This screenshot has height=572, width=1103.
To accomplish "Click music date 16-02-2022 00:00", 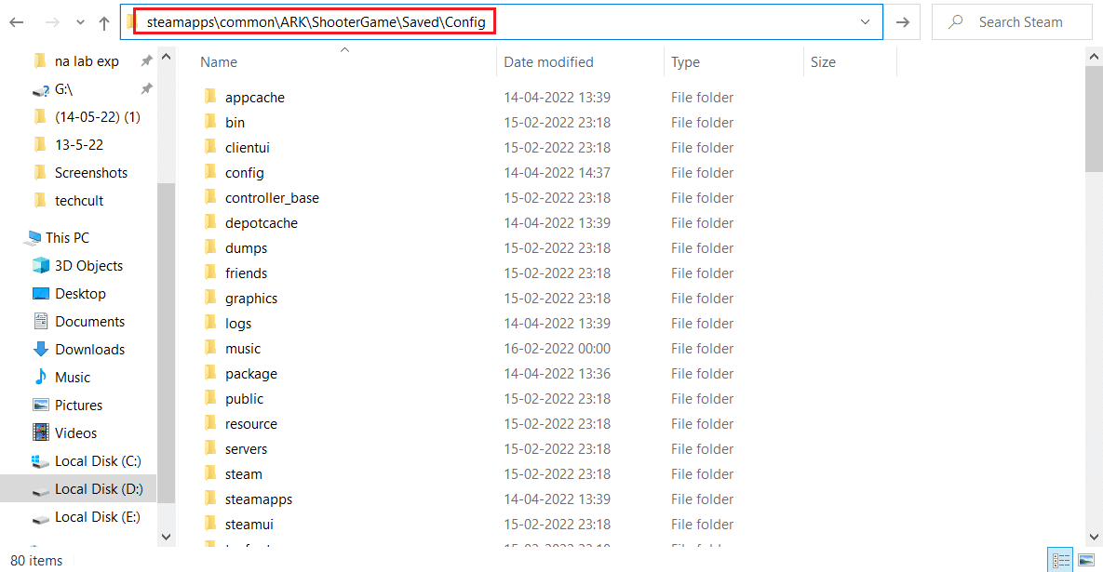I will click(558, 349).
